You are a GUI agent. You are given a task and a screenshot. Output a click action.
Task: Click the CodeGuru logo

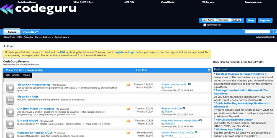coord(38,9)
